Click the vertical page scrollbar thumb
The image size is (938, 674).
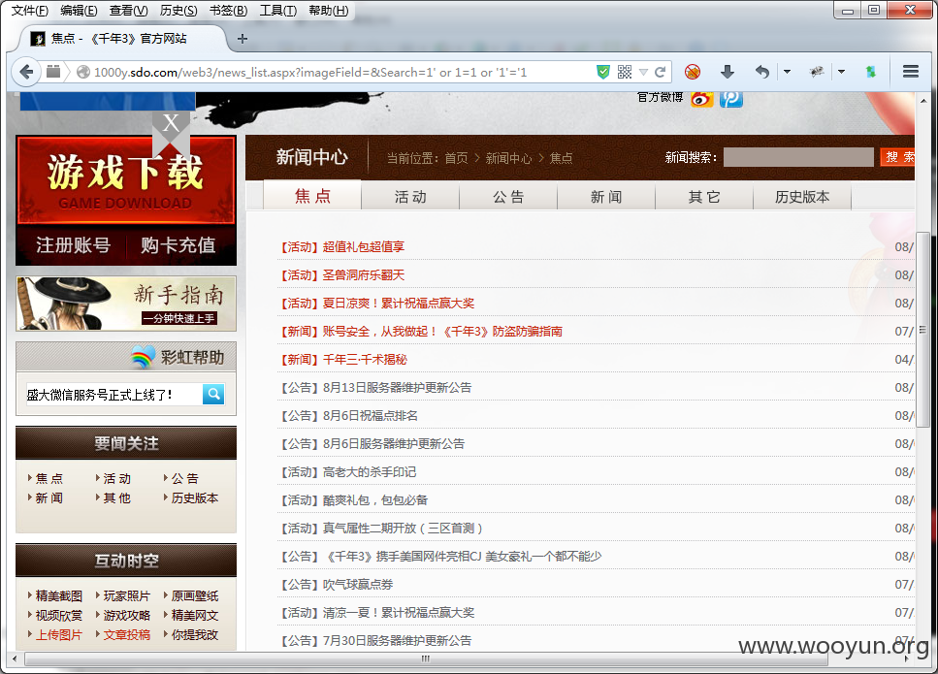point(923,330)
